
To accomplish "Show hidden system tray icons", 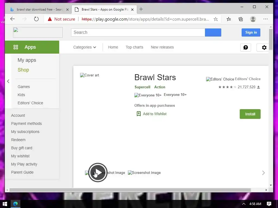I will (x=244, y=204).
